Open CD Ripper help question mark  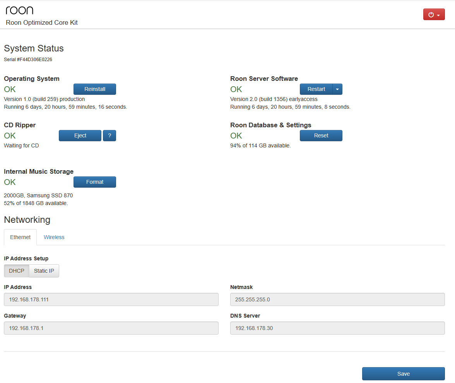click(110, 135)
